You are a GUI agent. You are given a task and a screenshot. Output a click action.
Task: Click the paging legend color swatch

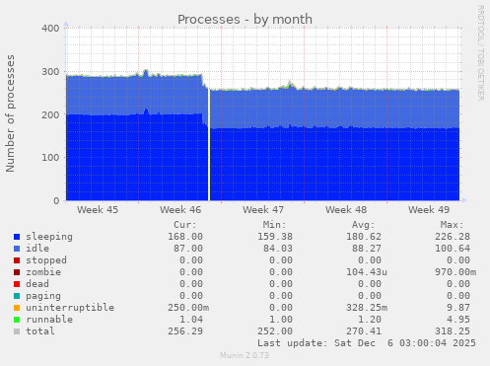click(17, 296)
